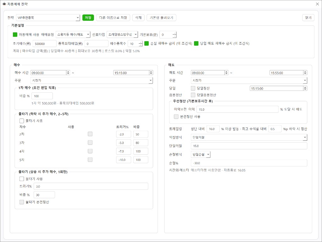Click 매수 시간 end 15:15:00 spinner arrows
The width and height of the screenshot is (322, 242).
tap(151, 73)
